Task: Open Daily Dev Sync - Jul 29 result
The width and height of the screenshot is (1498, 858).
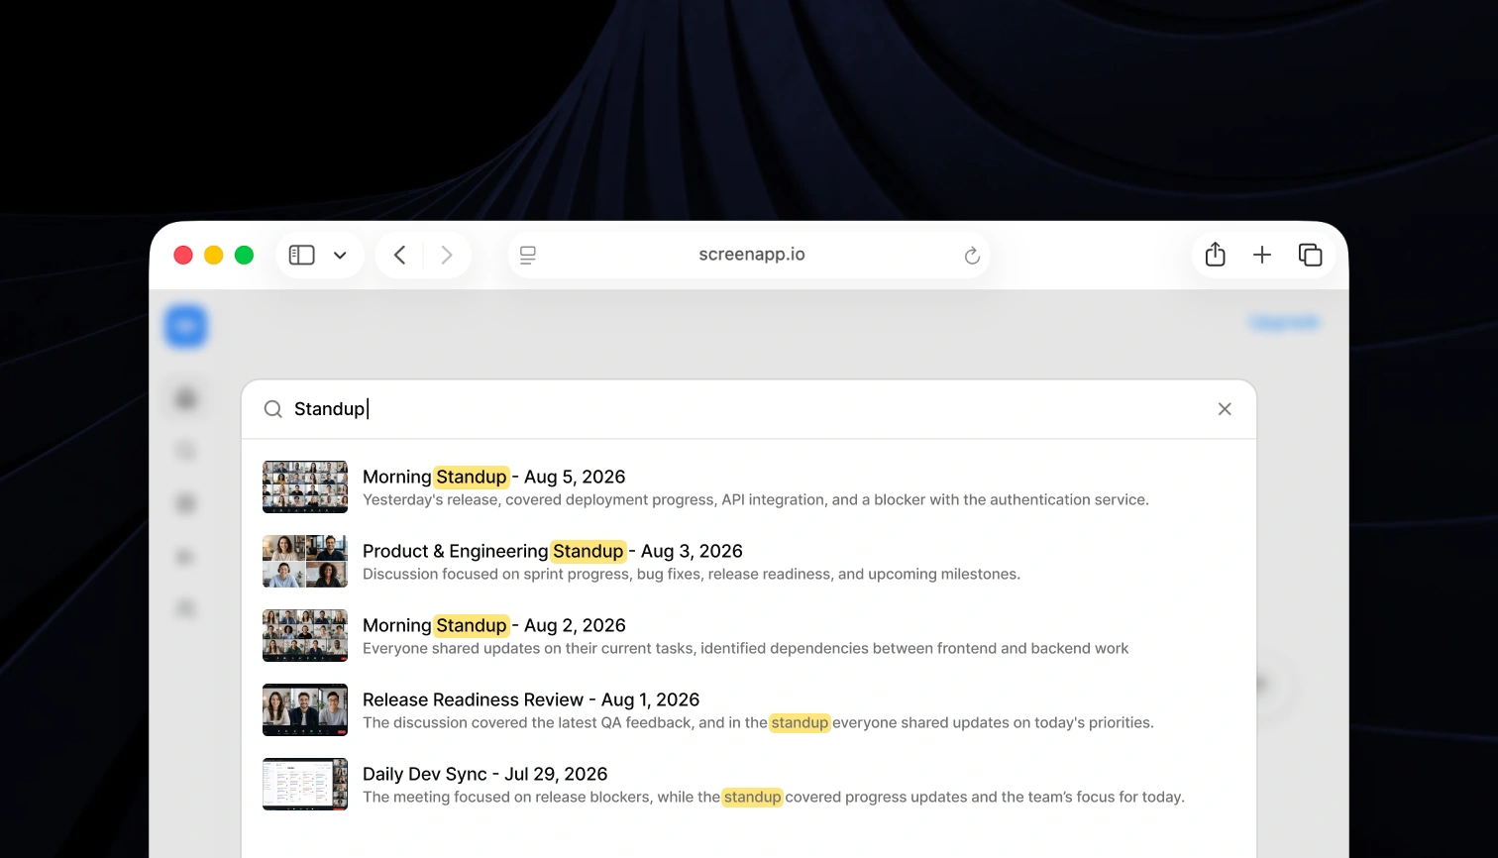Action: (x=749, y=784)
